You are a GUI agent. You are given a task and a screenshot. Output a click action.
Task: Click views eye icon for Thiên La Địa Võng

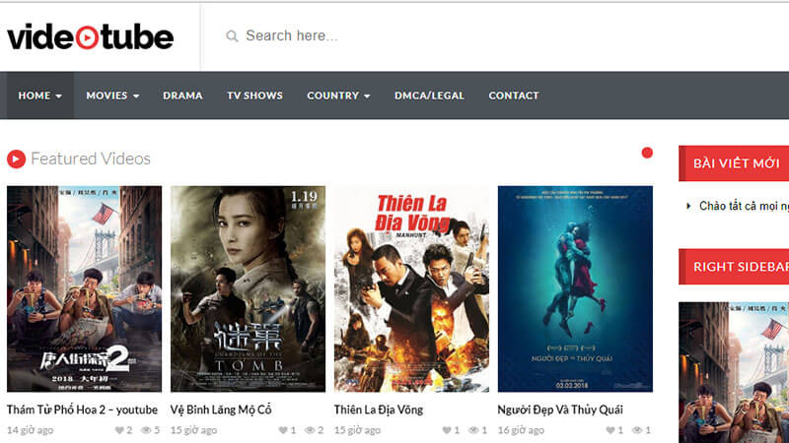point(473,430)
